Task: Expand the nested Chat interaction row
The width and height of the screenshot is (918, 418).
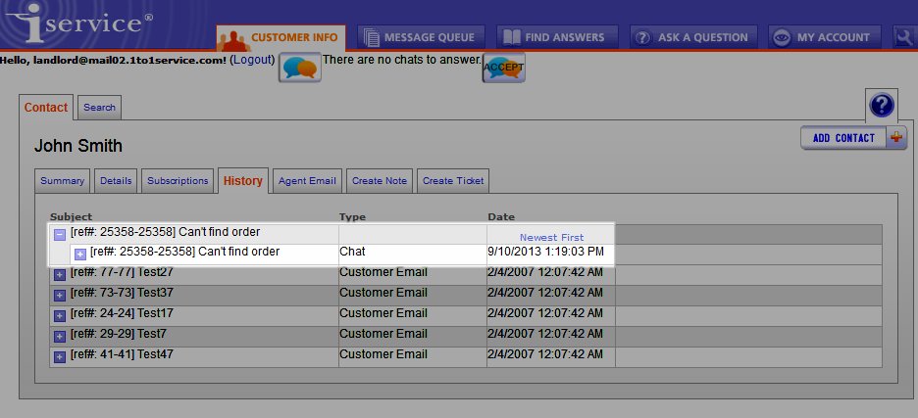Action: pos(80,254)
